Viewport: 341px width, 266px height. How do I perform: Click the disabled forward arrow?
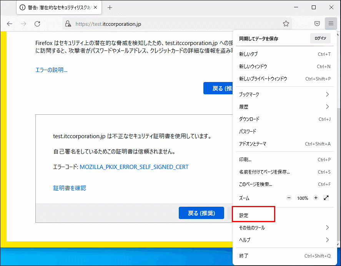pos(23,24)
